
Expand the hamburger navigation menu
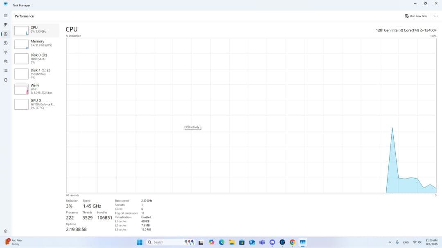pos(5,16)
